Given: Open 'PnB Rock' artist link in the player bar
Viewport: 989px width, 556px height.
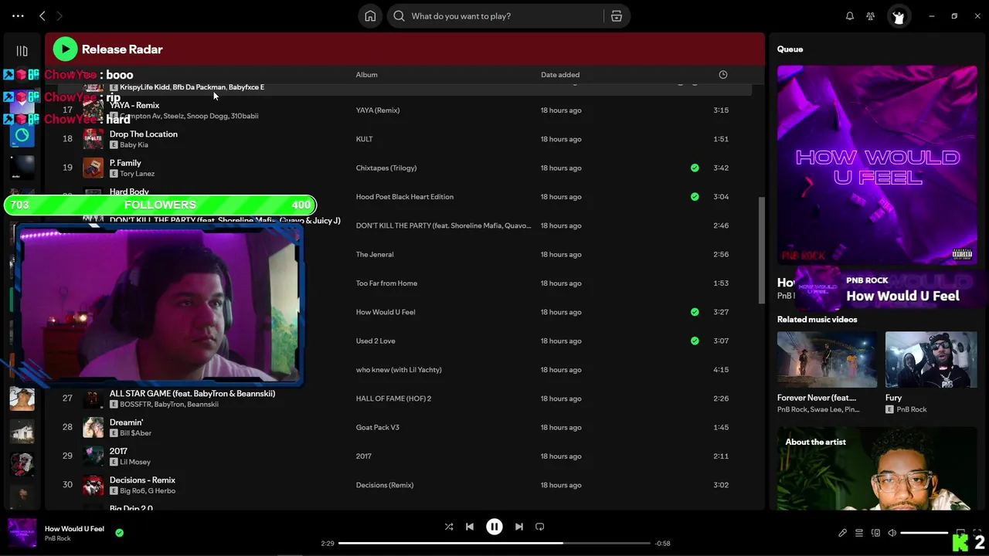Looking at the screenshot, I should pos(58,538).
